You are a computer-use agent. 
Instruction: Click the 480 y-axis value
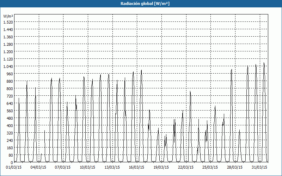pos(10,118)
